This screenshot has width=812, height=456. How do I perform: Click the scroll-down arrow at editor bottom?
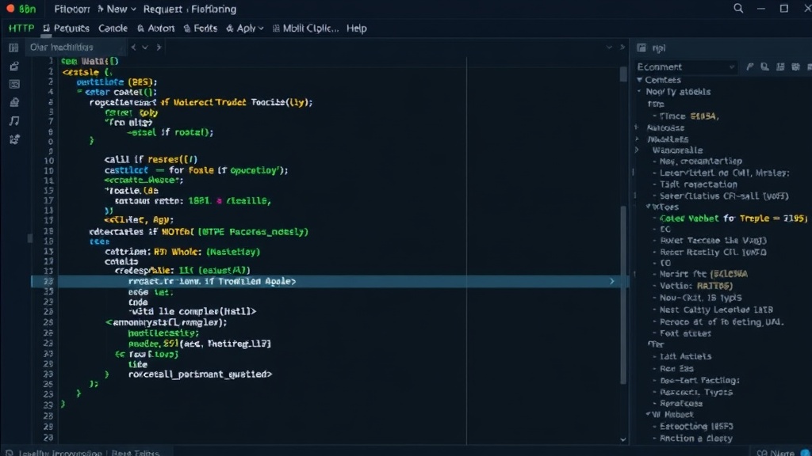(x=623, y=439)
